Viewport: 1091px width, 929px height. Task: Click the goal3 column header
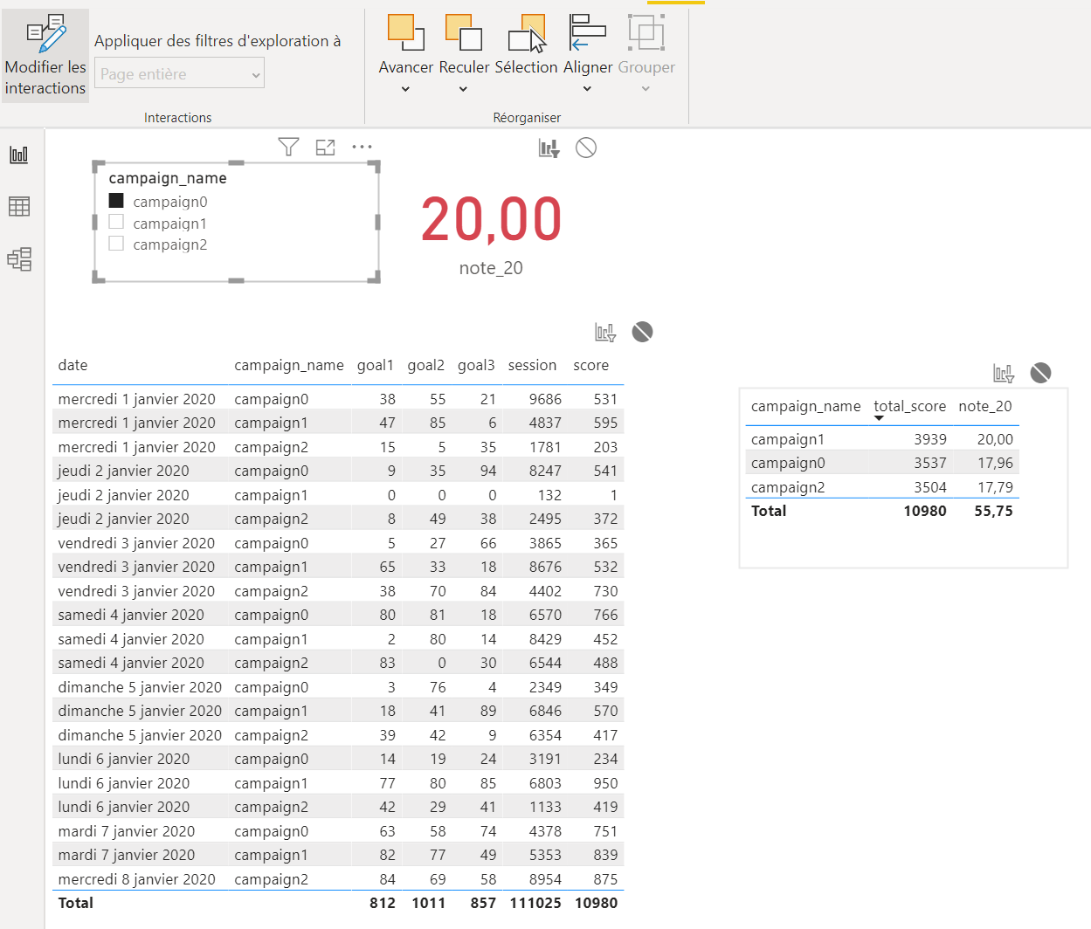coord(476,365)
